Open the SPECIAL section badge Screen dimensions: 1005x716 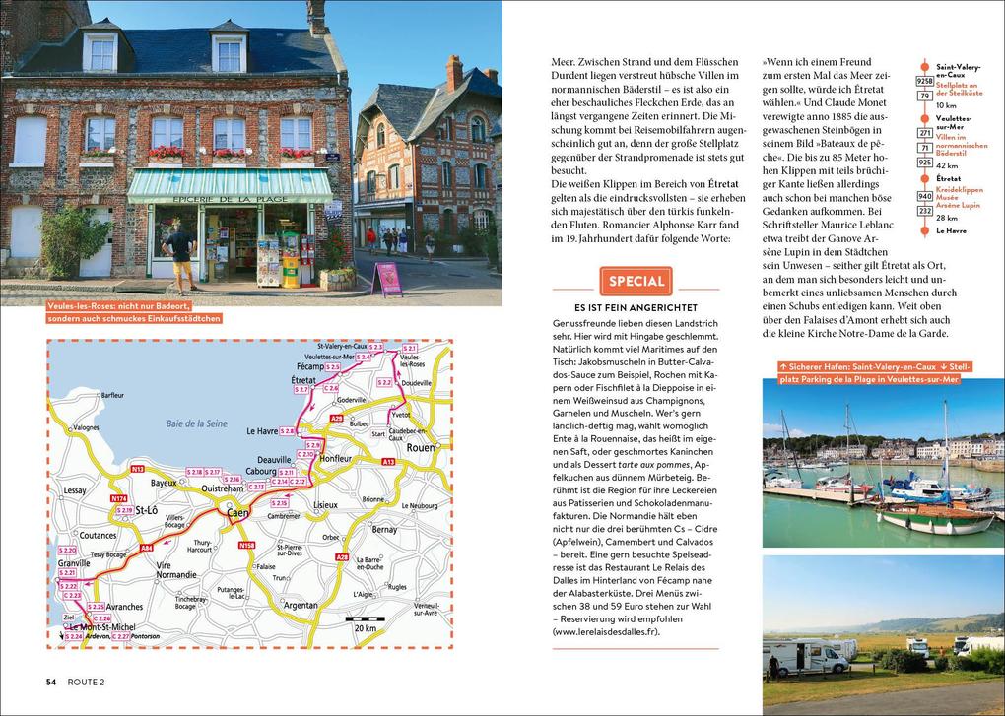tap(636, 281)
